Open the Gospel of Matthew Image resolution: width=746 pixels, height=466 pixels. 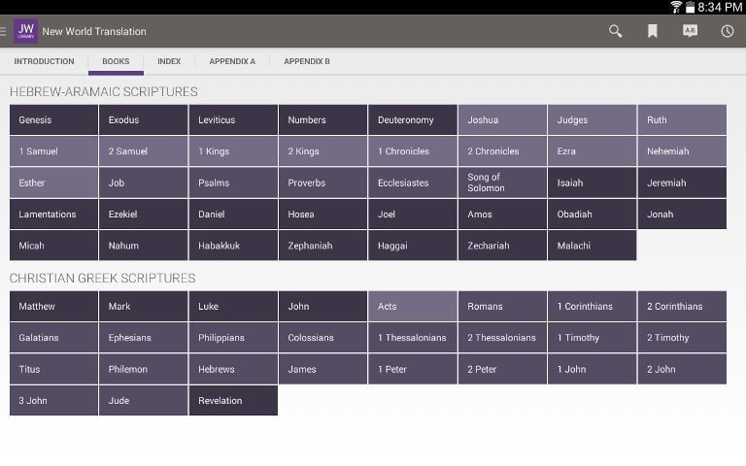(53, 307)
